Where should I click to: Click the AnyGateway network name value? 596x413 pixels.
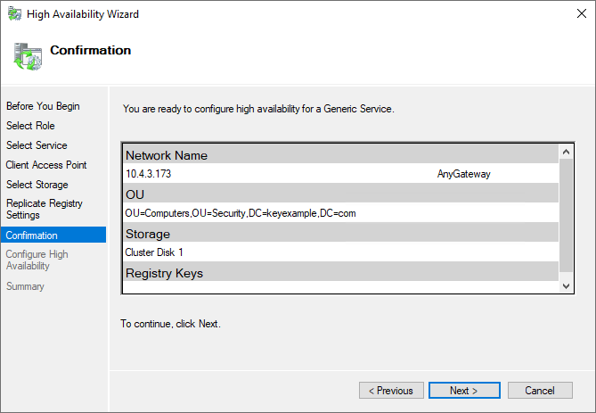[463, 174]
